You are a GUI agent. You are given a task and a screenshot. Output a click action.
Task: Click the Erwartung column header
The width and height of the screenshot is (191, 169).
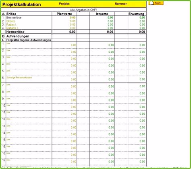[x=136, y=14]
